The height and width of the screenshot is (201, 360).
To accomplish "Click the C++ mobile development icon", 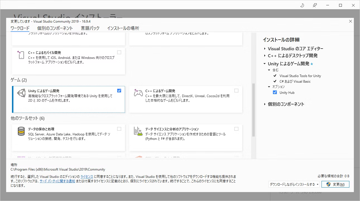I will [x=21, y=55].
